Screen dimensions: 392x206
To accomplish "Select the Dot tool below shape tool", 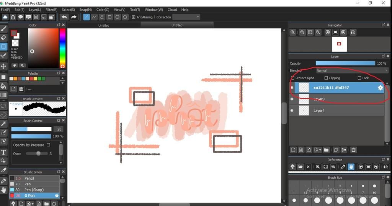I will (3, 56).
